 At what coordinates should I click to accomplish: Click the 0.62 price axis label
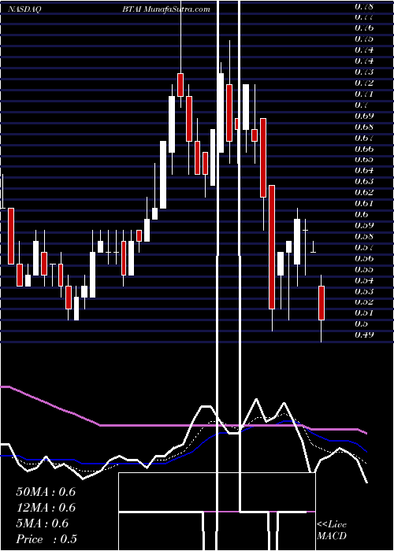click(x=364, y=192)
